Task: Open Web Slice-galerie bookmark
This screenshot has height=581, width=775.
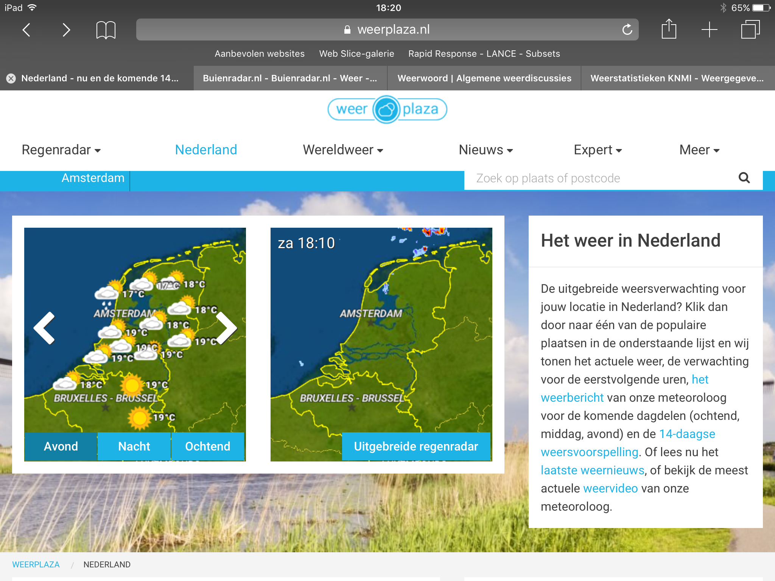Action: point(356,54)
